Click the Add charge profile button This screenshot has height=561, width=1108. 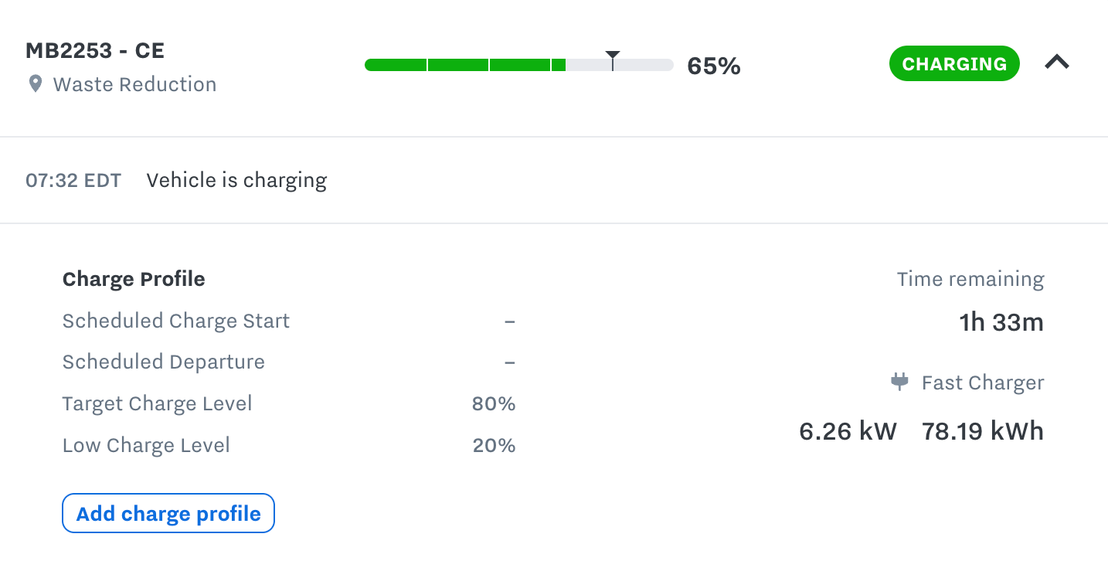coord(168,512)
